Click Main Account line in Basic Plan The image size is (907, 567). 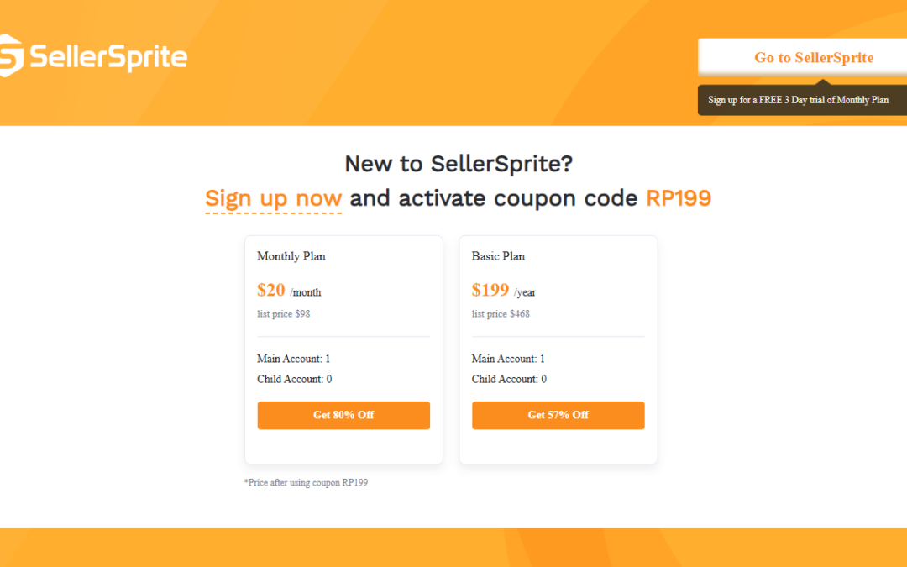(508, 359)
